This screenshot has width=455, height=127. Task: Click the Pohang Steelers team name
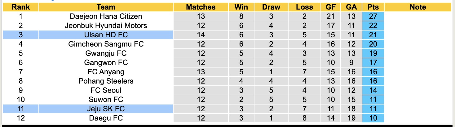pyautogui.click(x=106, y=81)
